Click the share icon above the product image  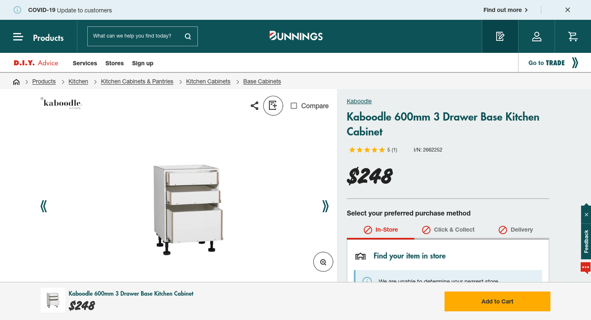point(254,105)
